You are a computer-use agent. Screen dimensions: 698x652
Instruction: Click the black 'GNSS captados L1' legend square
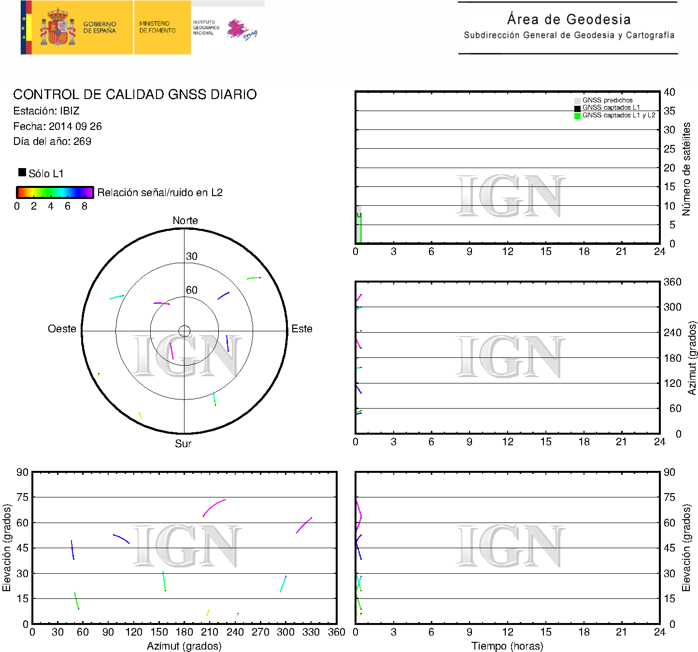click(577, 108)
